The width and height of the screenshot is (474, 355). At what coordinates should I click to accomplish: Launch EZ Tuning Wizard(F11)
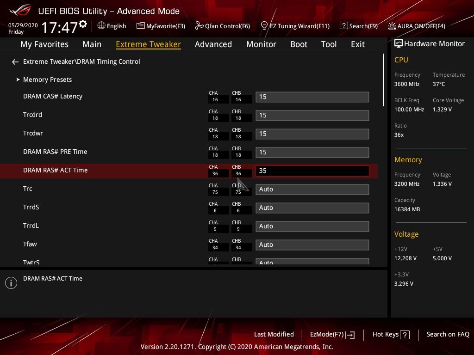point(299,26)
